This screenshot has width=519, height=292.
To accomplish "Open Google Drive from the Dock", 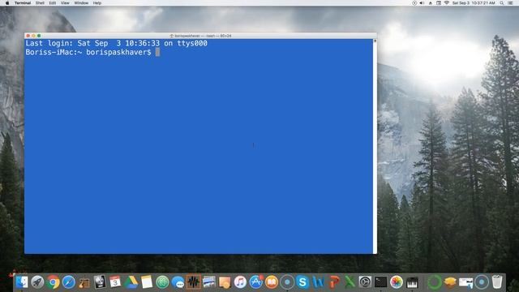I will tap(131, 282).
